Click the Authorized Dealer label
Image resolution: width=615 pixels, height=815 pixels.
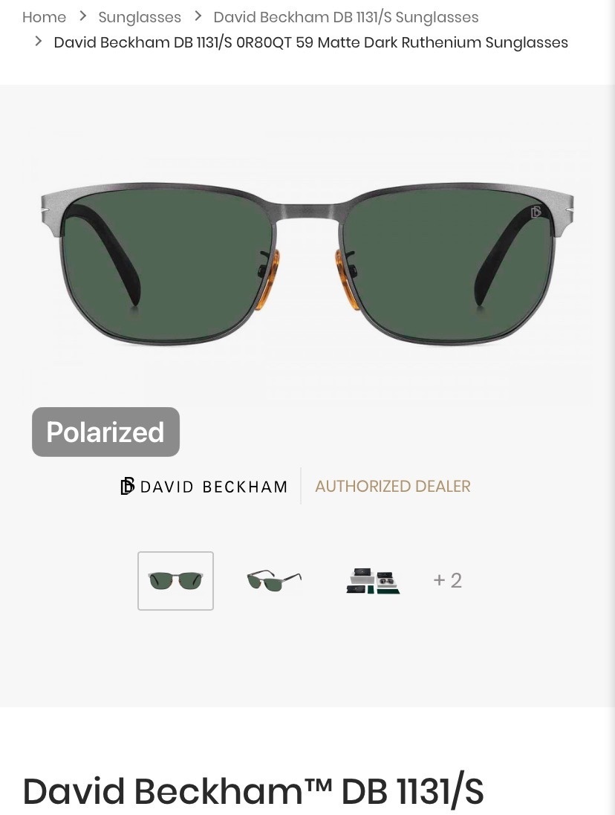tap(393, 487)
